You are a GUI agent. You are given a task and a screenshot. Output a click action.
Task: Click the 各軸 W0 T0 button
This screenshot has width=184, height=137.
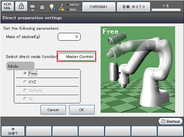coord(133,7)
